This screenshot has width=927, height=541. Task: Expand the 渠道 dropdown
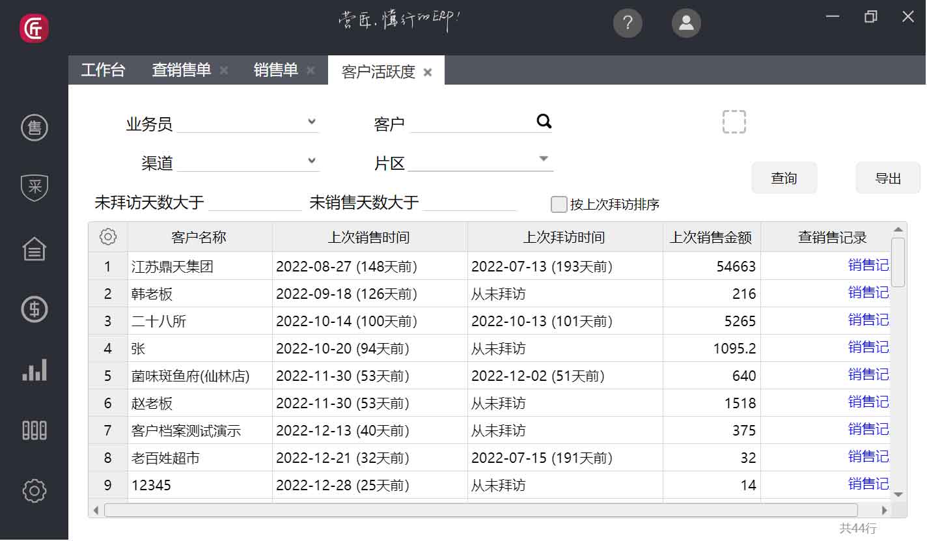coord(312,160)
